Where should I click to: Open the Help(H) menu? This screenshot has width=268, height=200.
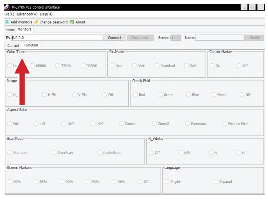(x=46, y=14)
